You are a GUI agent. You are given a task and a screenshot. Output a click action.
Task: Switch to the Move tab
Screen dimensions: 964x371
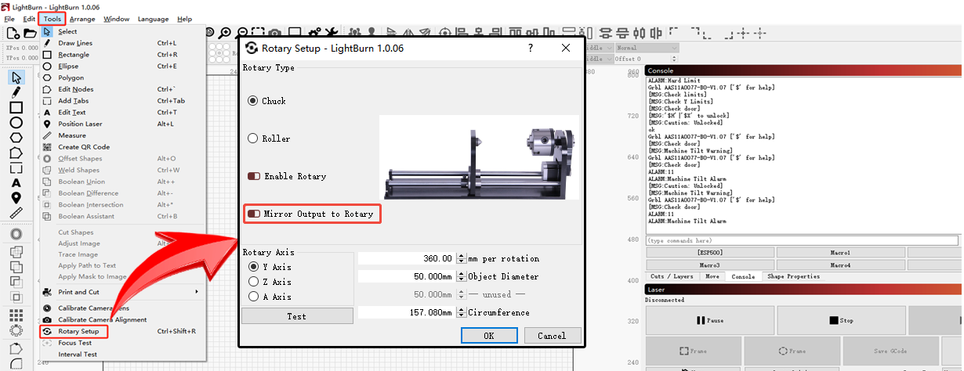tap(712, 276)
